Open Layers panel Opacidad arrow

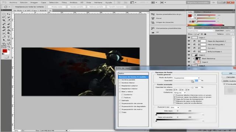coord(233,31)
